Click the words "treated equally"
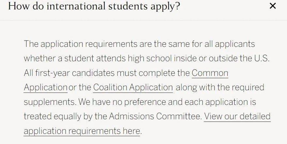 [x=53, y=116]
